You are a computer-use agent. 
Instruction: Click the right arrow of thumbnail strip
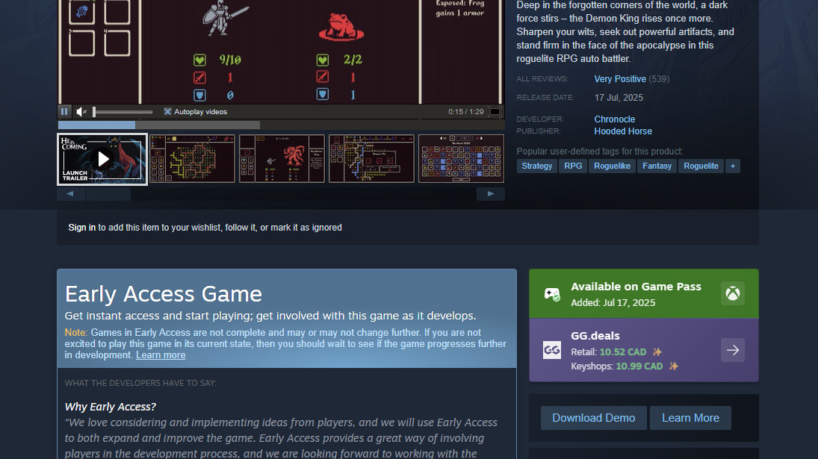[490, 194]
